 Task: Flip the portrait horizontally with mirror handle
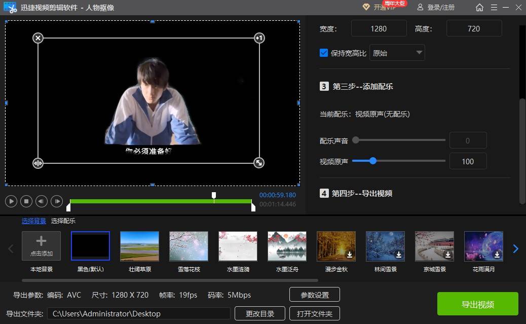tap(38, 163)
